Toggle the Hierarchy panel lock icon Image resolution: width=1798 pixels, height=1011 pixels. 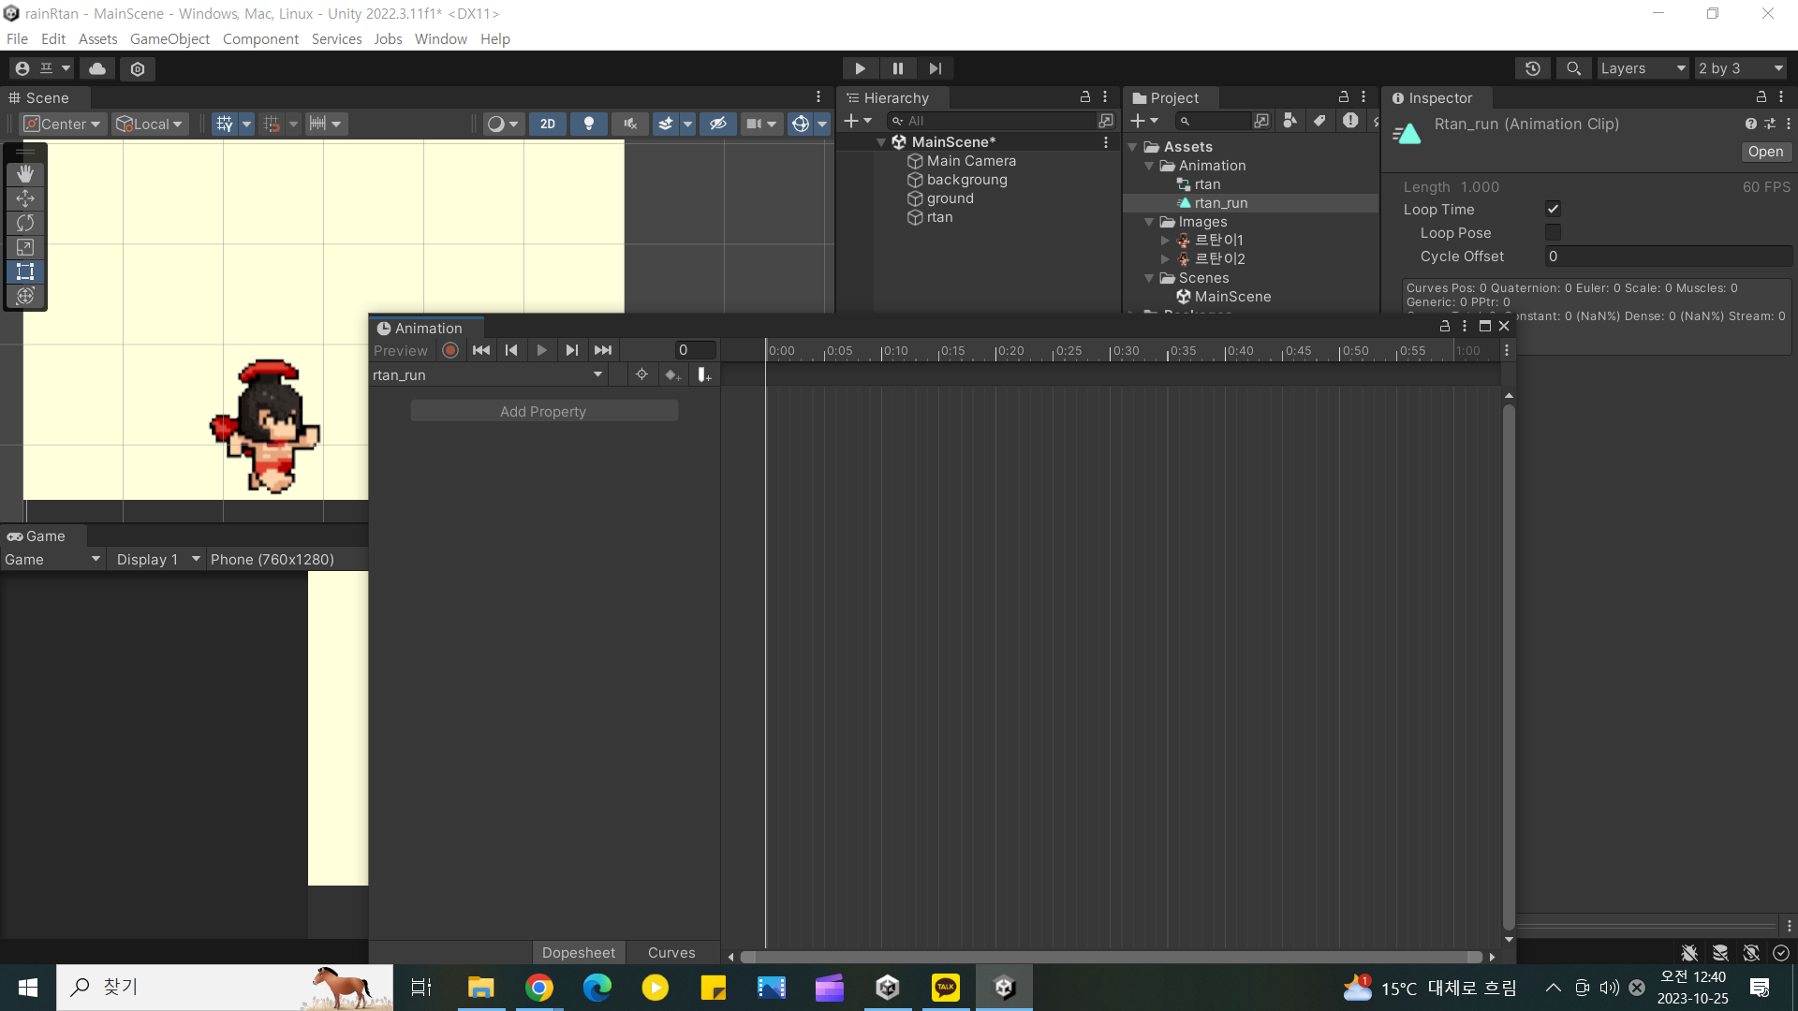point(1085,96)
